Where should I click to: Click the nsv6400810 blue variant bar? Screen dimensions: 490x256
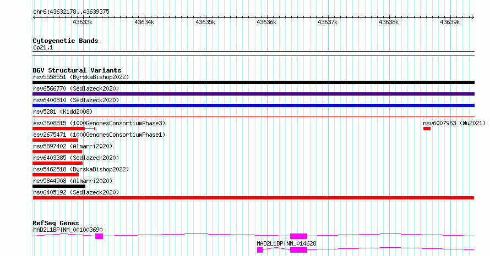click(x=253, y=105)
